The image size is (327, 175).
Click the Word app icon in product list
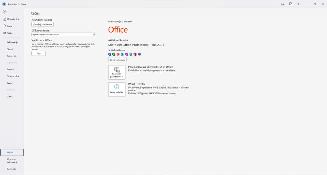tap(110, 54)
